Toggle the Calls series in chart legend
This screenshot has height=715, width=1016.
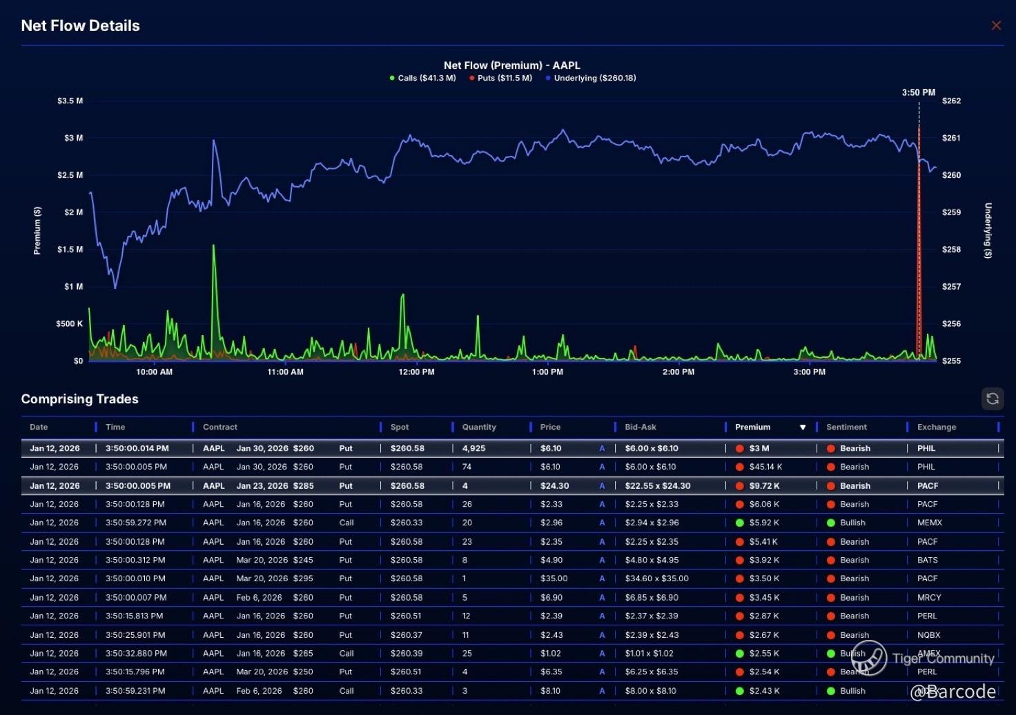pyautogui.click(x=422, y=78)
